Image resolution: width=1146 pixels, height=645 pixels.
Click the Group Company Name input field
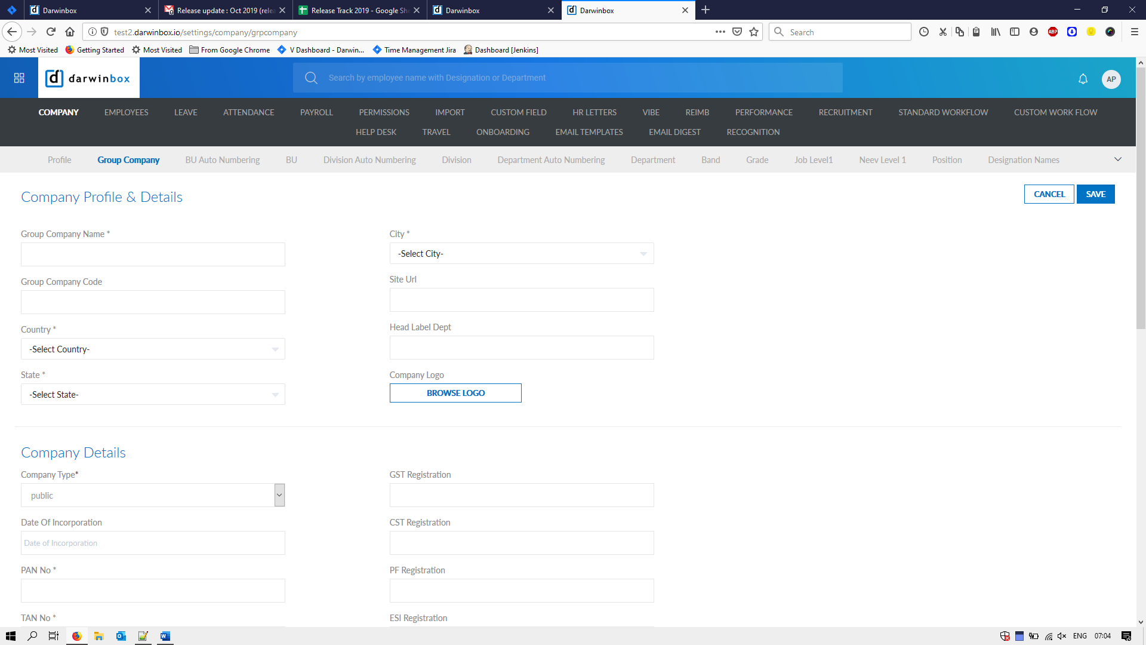(x=153, y=254)
